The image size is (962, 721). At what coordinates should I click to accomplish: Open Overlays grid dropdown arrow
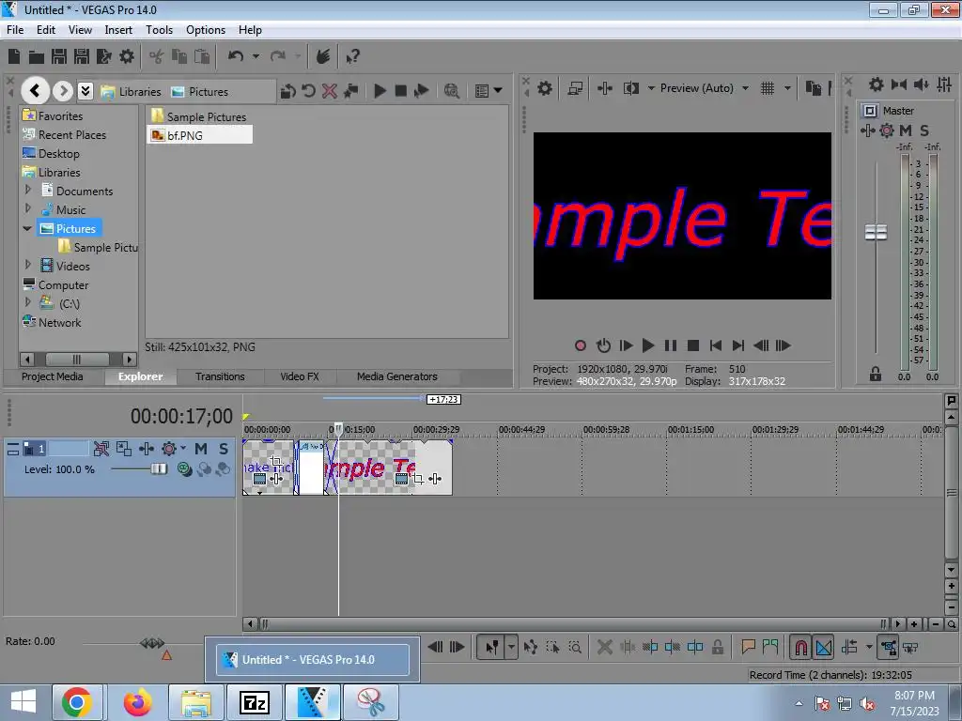click(787, 88)
